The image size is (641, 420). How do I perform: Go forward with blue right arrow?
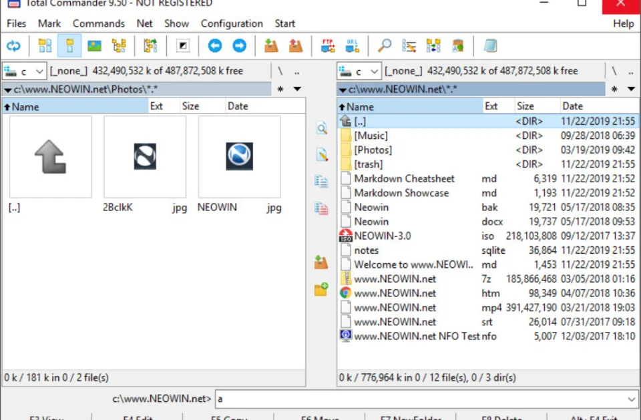(240, 46)
